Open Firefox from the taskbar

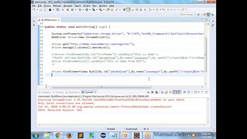click(69, 136)
